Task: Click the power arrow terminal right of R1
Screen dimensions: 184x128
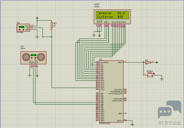Action: (x=157, y=63)
